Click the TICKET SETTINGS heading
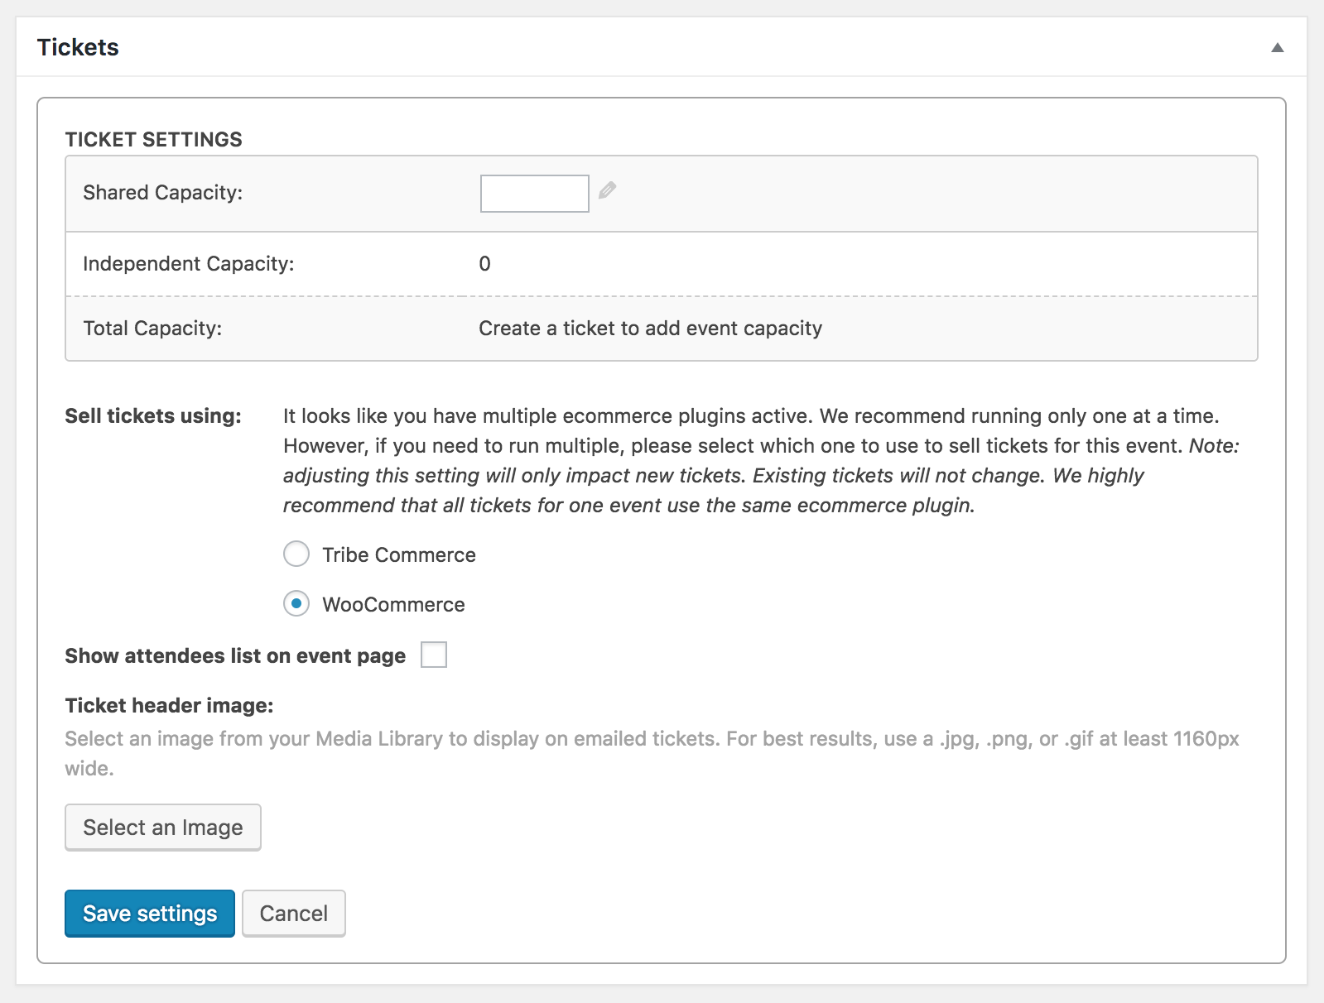Image resolution: width=1324 pixels, height=1003 pixels. (154, 140)
